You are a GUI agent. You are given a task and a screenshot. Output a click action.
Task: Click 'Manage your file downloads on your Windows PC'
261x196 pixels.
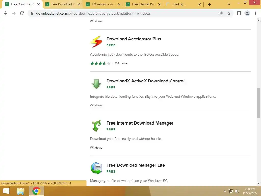(x=129, y=181)
